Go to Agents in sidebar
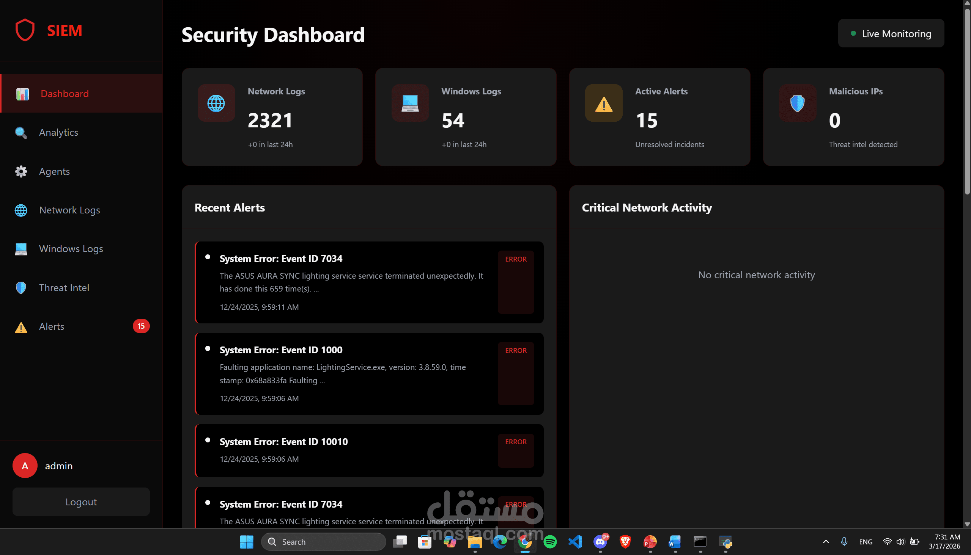This screenshot has width=971, height=555. (55, 171)
